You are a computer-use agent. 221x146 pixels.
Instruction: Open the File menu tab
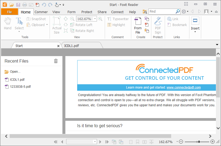coord(9,12)
